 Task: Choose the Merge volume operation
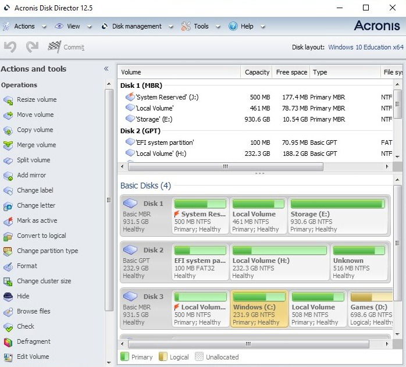point(37,145)
